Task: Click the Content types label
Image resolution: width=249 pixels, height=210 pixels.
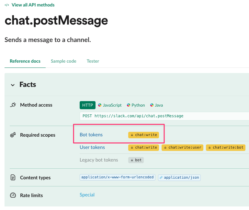Action: tap(35, 178)
